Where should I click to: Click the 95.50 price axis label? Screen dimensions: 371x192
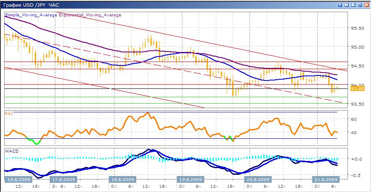pyautogui.click(x=357, y=28)
